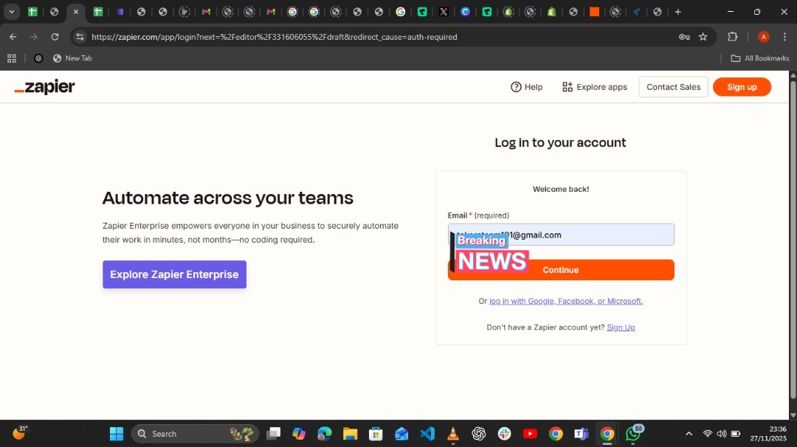Click the Contact Sales button
Screen dimensions: 797x447
click(673, 87)
